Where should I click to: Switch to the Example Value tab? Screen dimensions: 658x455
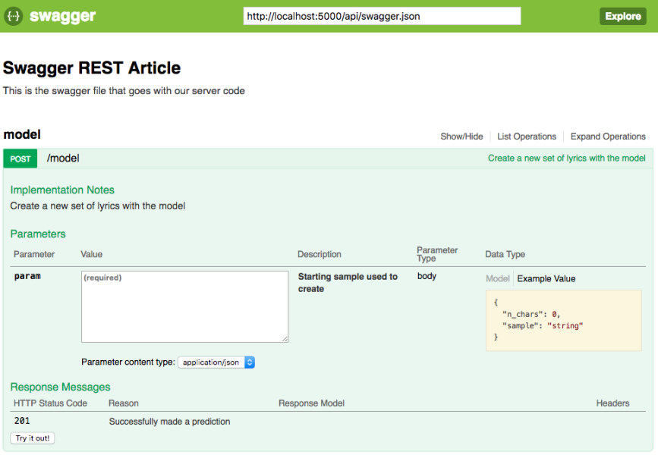pos(546,278)
